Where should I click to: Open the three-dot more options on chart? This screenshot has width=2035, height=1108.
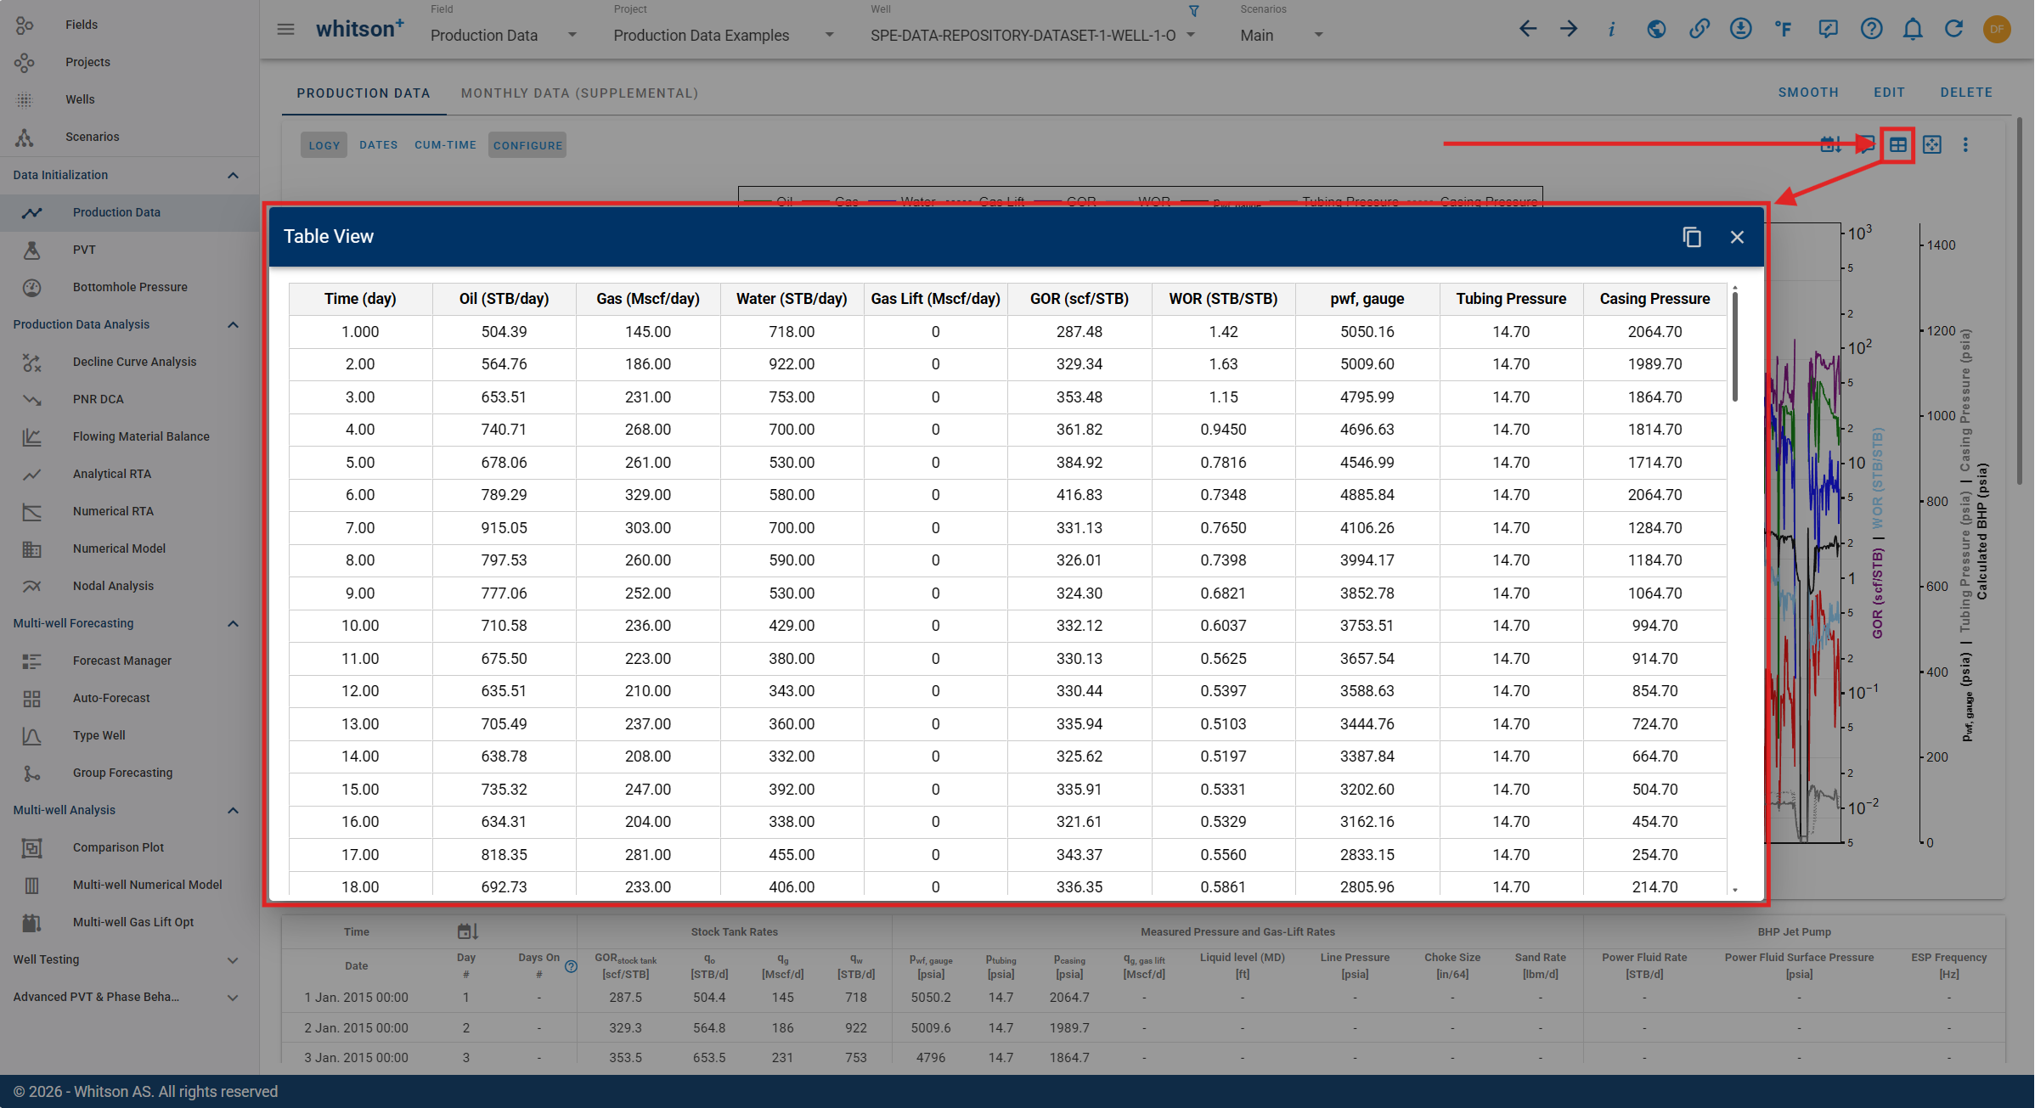[1965, 145]
